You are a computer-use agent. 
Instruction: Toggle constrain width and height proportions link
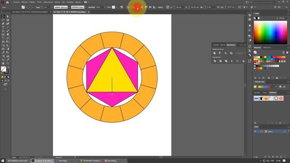[x=218, y=7]
